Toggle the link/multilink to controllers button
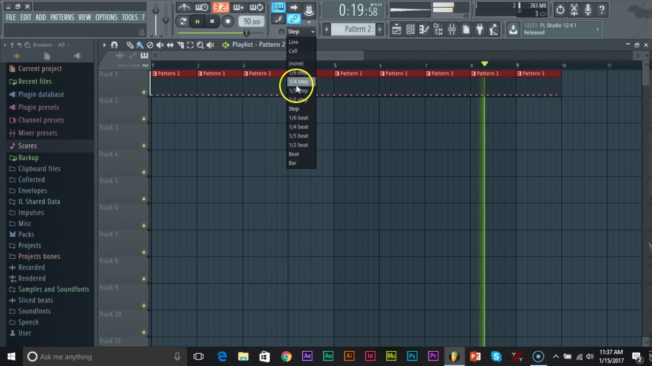The height and width of the screenshot is (366, 652). [293, 19]
